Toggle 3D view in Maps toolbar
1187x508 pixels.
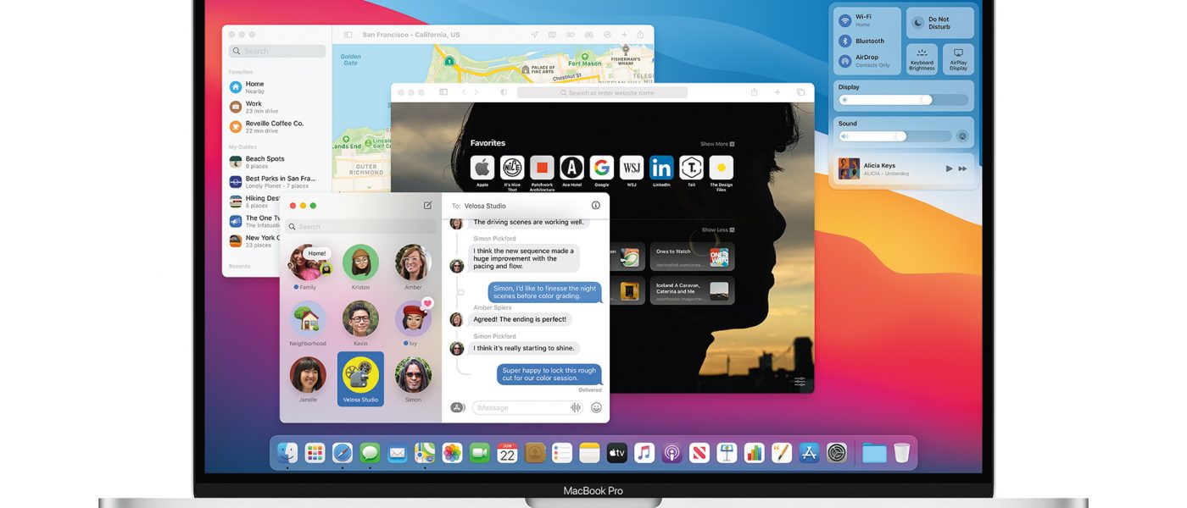[x=570, y=35]
